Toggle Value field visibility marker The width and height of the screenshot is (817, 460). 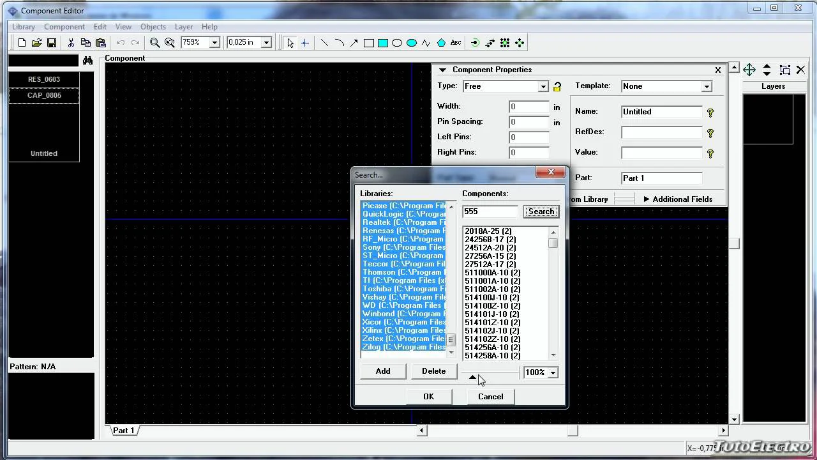click(x=710, y=153)
